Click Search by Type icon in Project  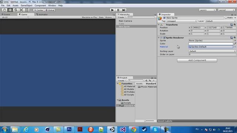tap(146, 81)
